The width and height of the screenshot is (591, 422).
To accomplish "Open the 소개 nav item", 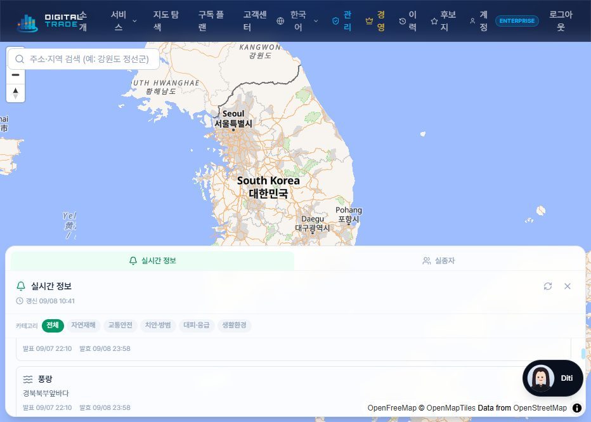I will point(83,21).
